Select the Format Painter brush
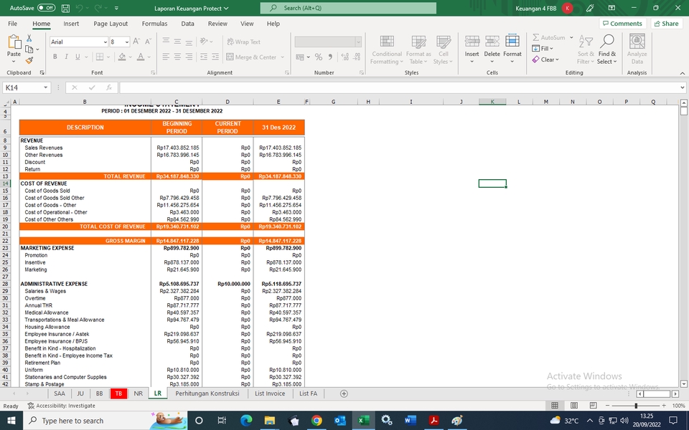The image size is (689, 430). pyautogui.click(x=29, y=60)
